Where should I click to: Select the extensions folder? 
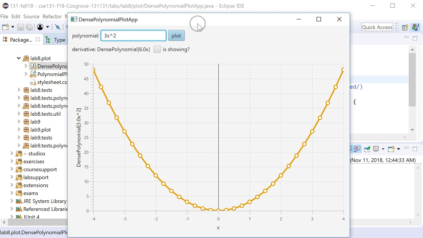pyautogui.click(x=36, y=185)
